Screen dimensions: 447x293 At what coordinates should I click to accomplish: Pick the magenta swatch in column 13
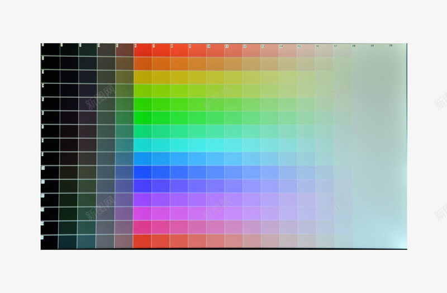tap(270, 214)
